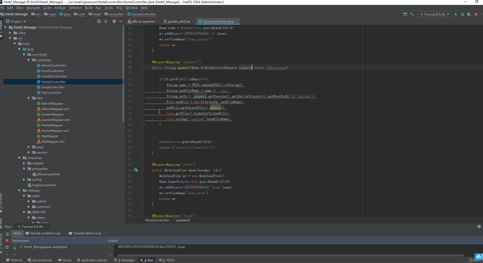Open VipController in the tree
This screenshot has height=263, width=483.
click(51, 93)
